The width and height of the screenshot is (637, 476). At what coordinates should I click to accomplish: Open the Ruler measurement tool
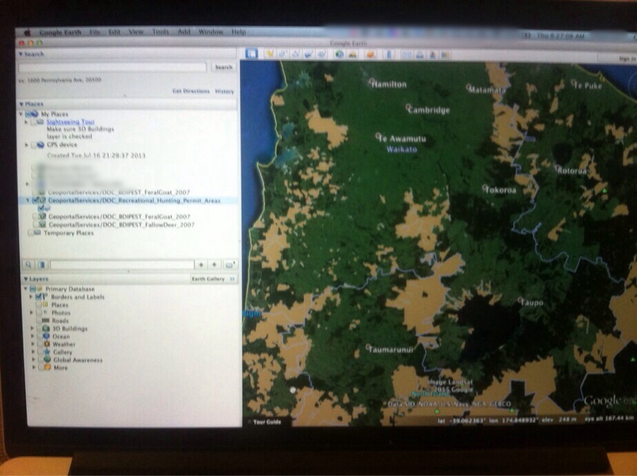pyautogui.click(x=389, y=54)
